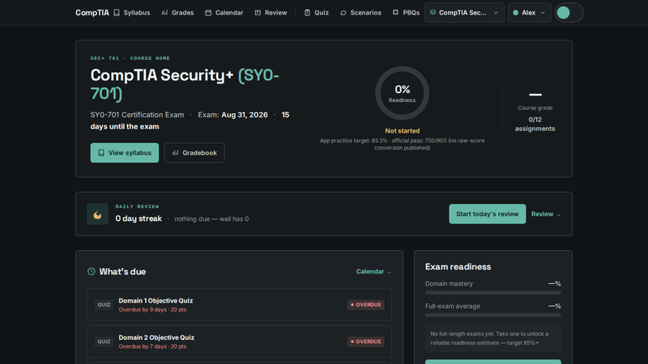This screenshot has width=648, height=364.
Task: Click QUIZ tag on Domain 2 row
Action: (x=104, y=341)
